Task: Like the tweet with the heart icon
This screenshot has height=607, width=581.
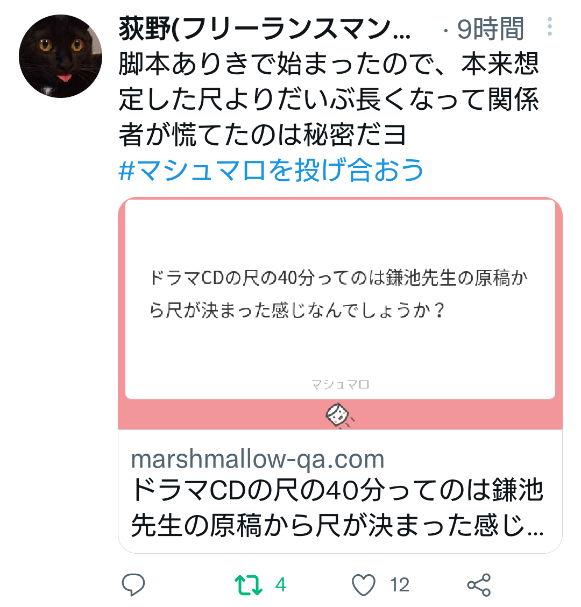Action: tap(364, 584)
